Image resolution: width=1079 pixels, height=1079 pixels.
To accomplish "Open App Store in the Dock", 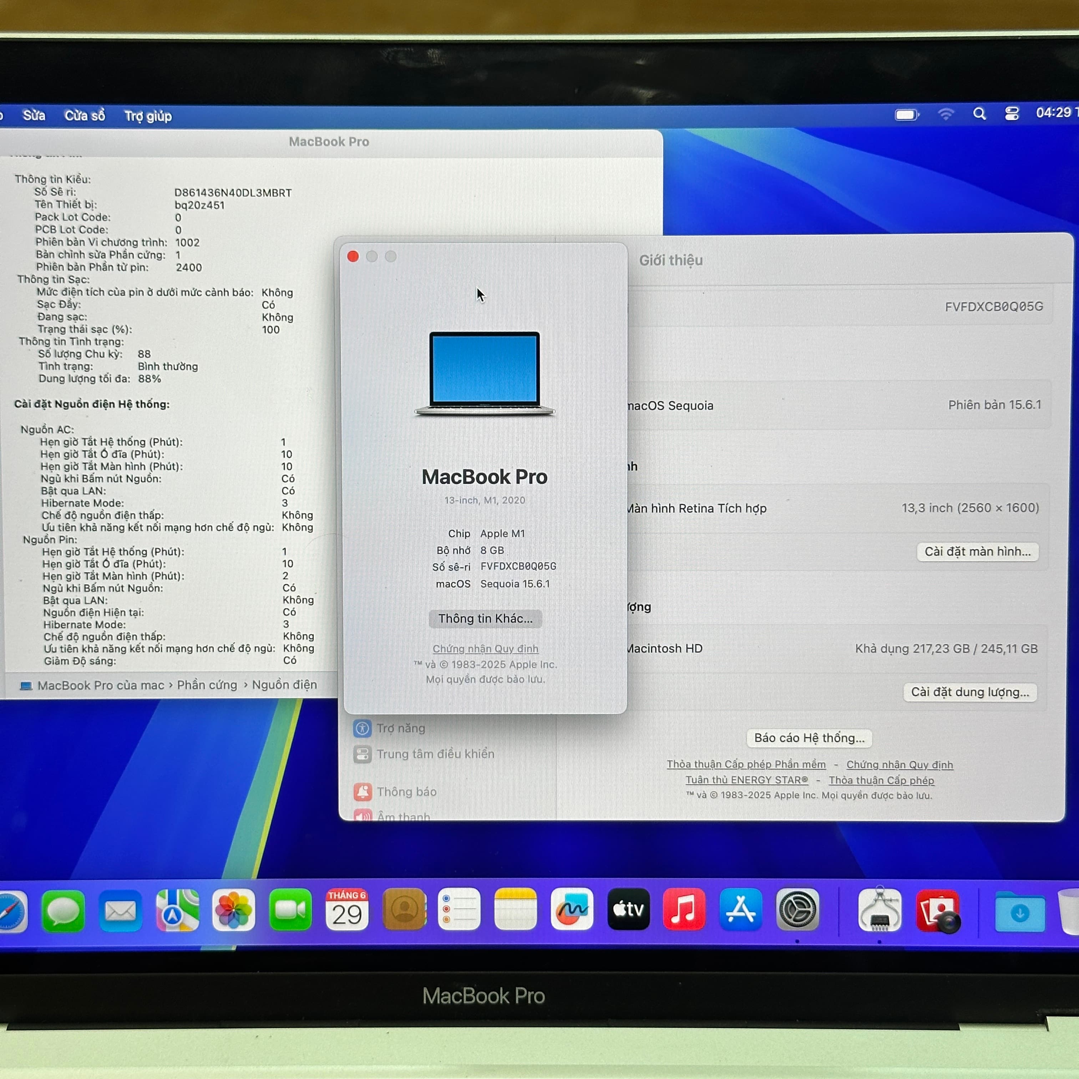I will pyautogui.click(x=740, y=910).
